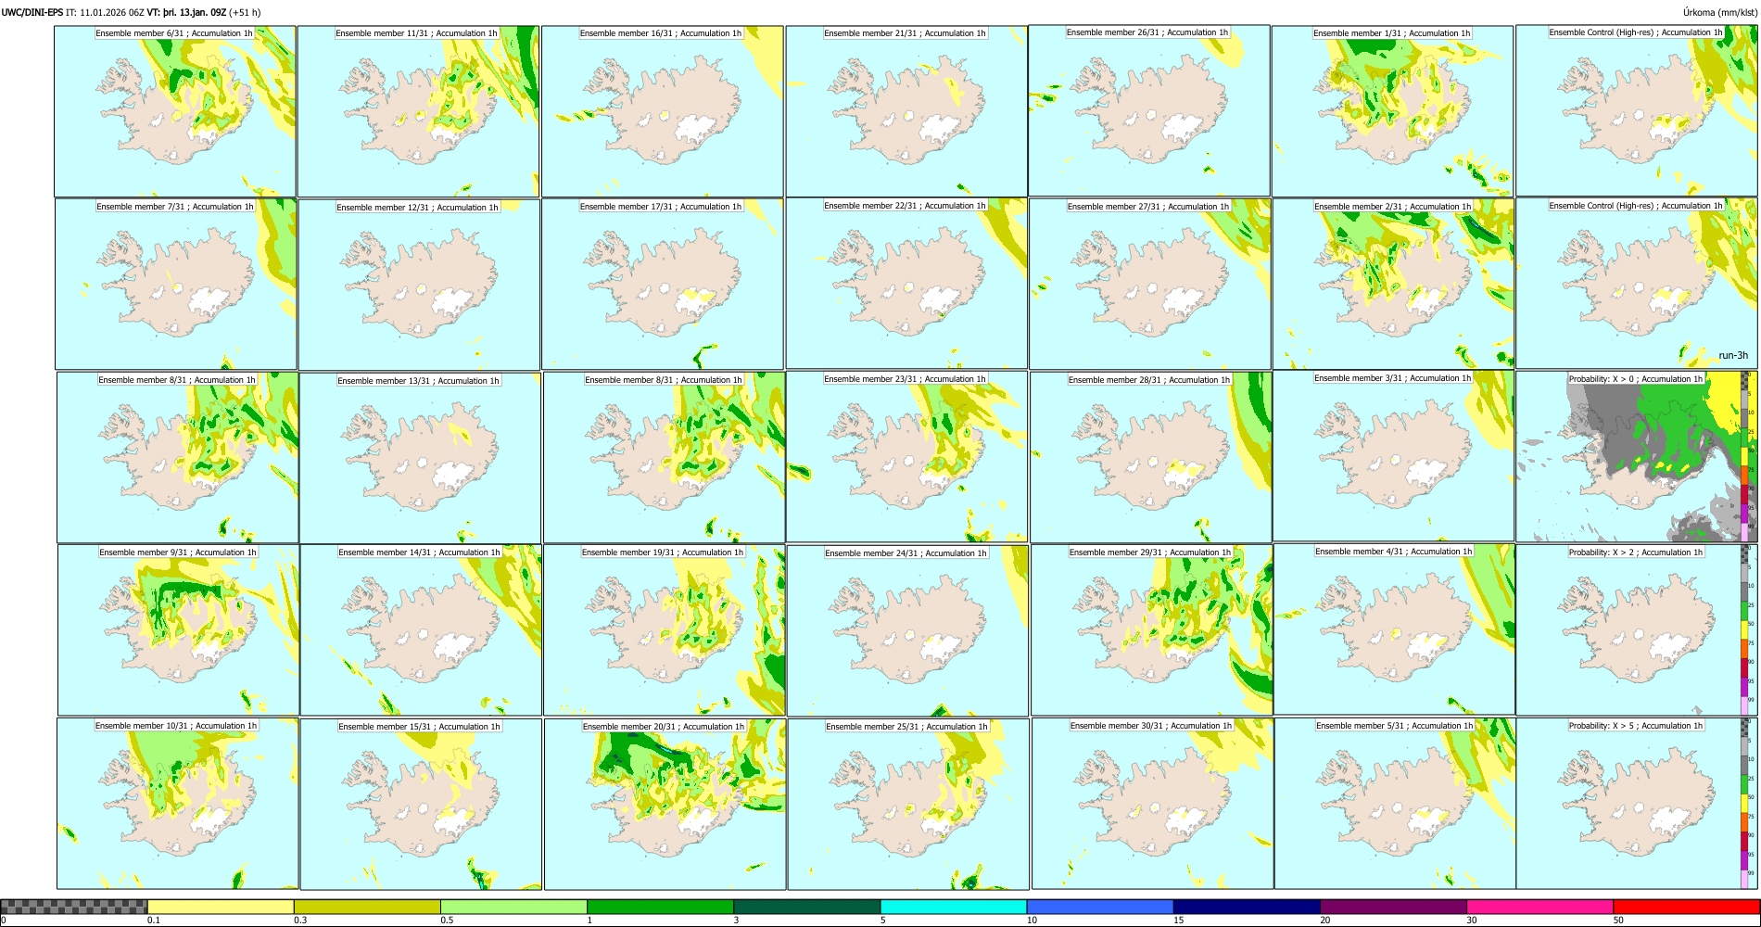1761x927 pixels.
Task: Click the Ensemble member 21/31 map
Action: (x=906, y=111)
